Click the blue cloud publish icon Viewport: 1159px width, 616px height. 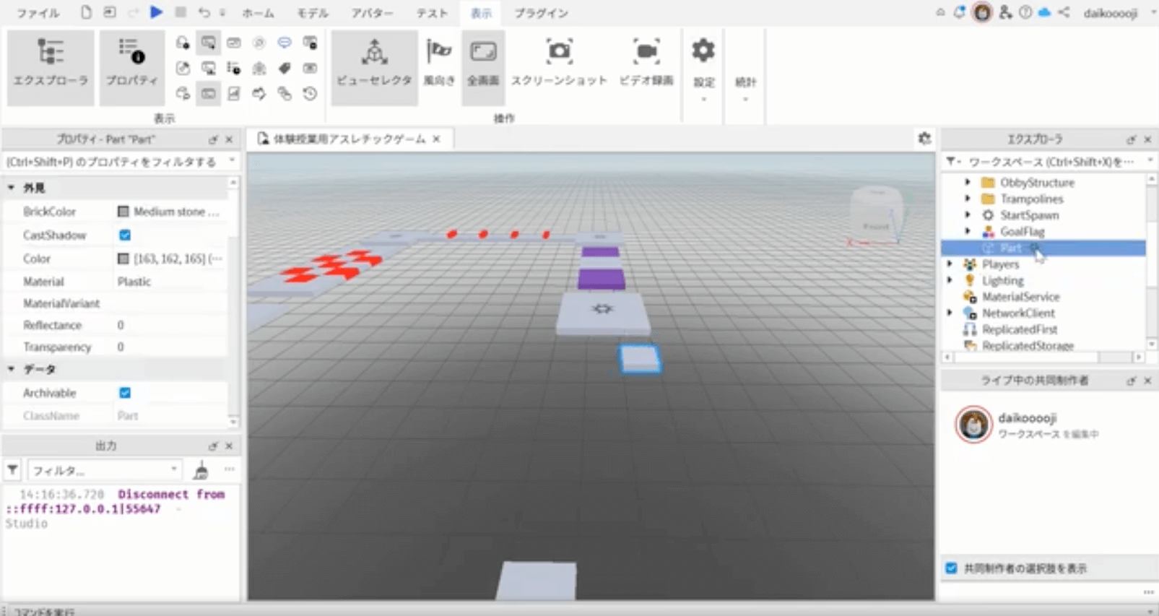1044,12
